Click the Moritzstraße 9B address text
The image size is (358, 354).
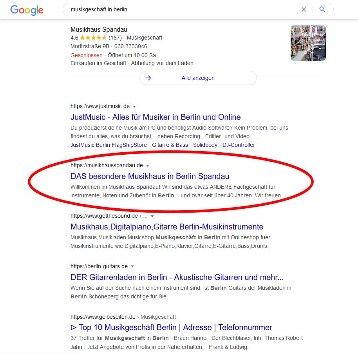tap(90, 46)
